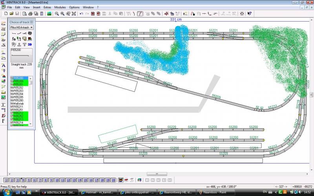Click the trees icon in left sidebar
314x196 pixels.
pos(4,82)
